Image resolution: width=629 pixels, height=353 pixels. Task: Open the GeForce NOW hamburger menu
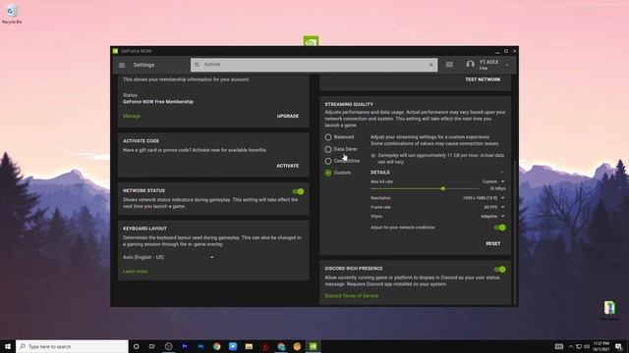[122, 65]
